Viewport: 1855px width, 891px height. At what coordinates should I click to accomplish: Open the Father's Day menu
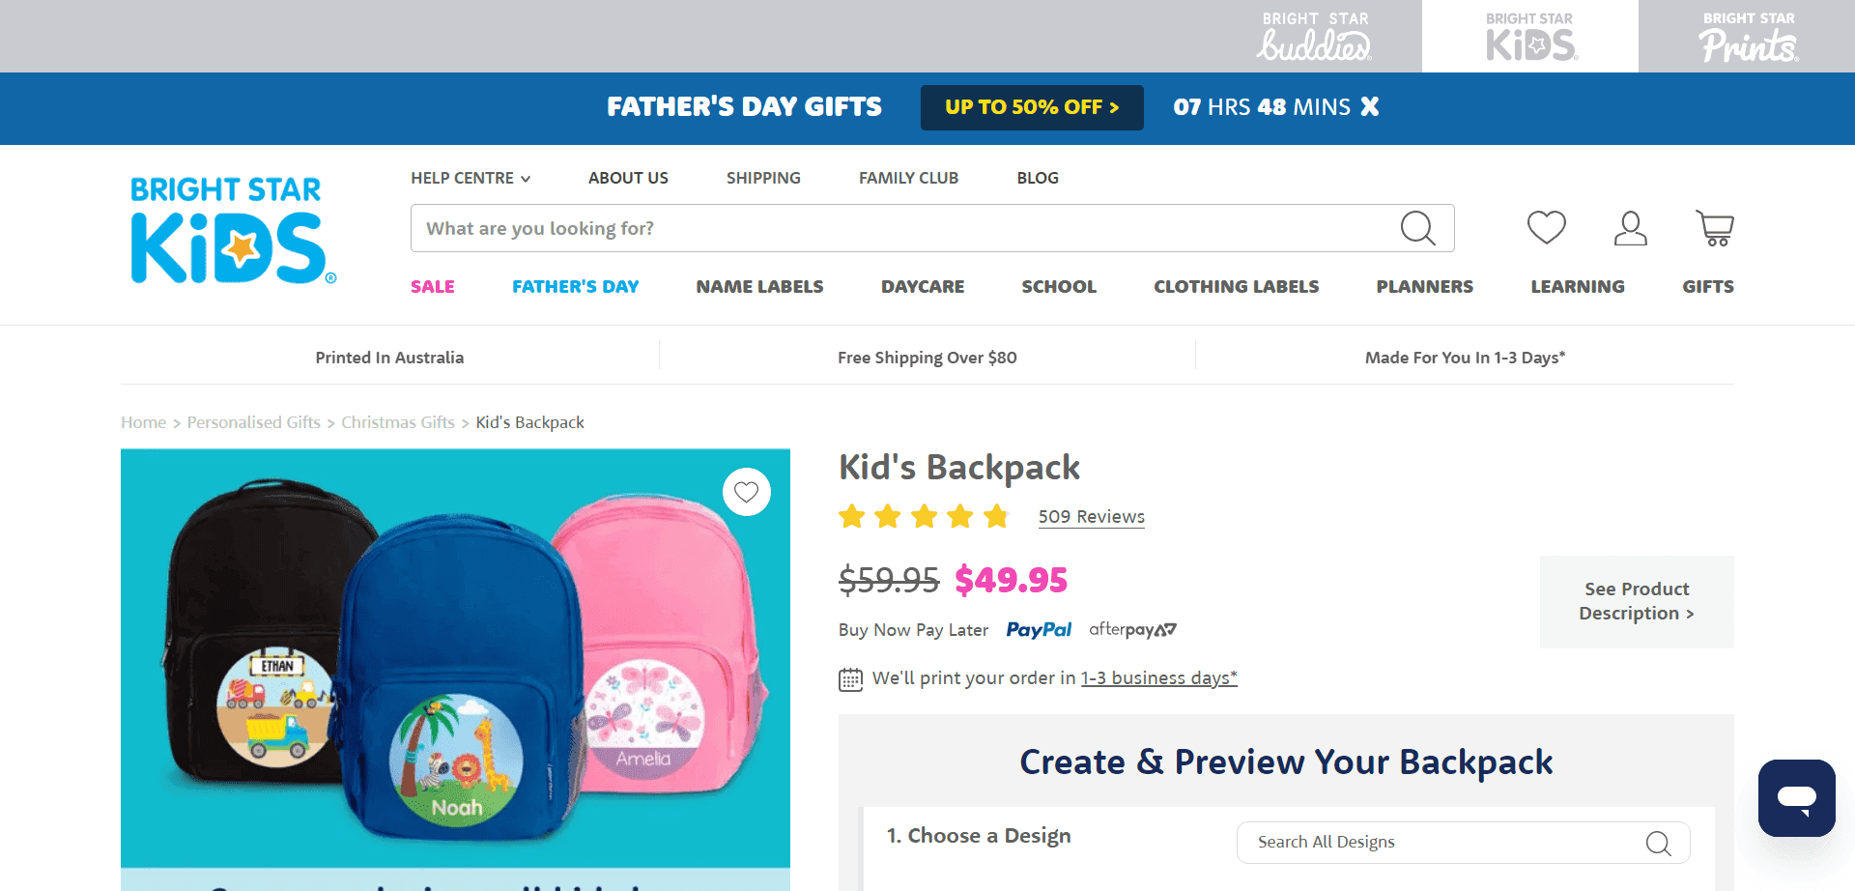[x=575, y=286]
